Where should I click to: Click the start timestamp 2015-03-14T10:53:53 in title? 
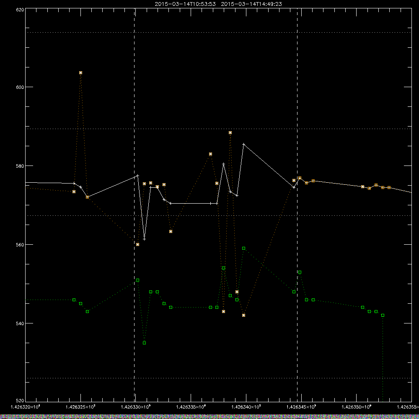(185, 4)
